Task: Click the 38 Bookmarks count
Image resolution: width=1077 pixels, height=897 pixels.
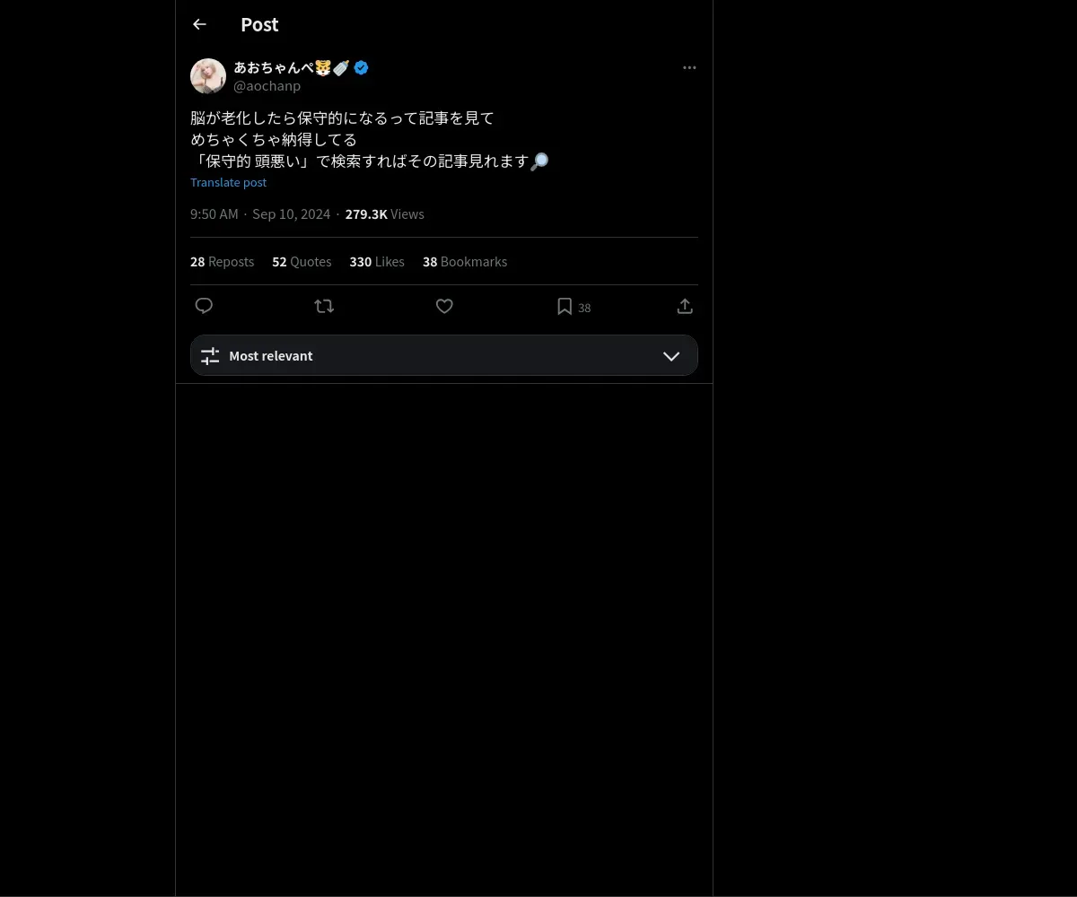Action: coord(465,262)
